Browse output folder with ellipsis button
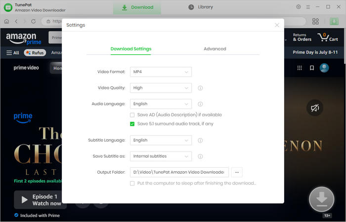Image resolution: width=346 pixels, height=222 pixels. tap(237, 172)
